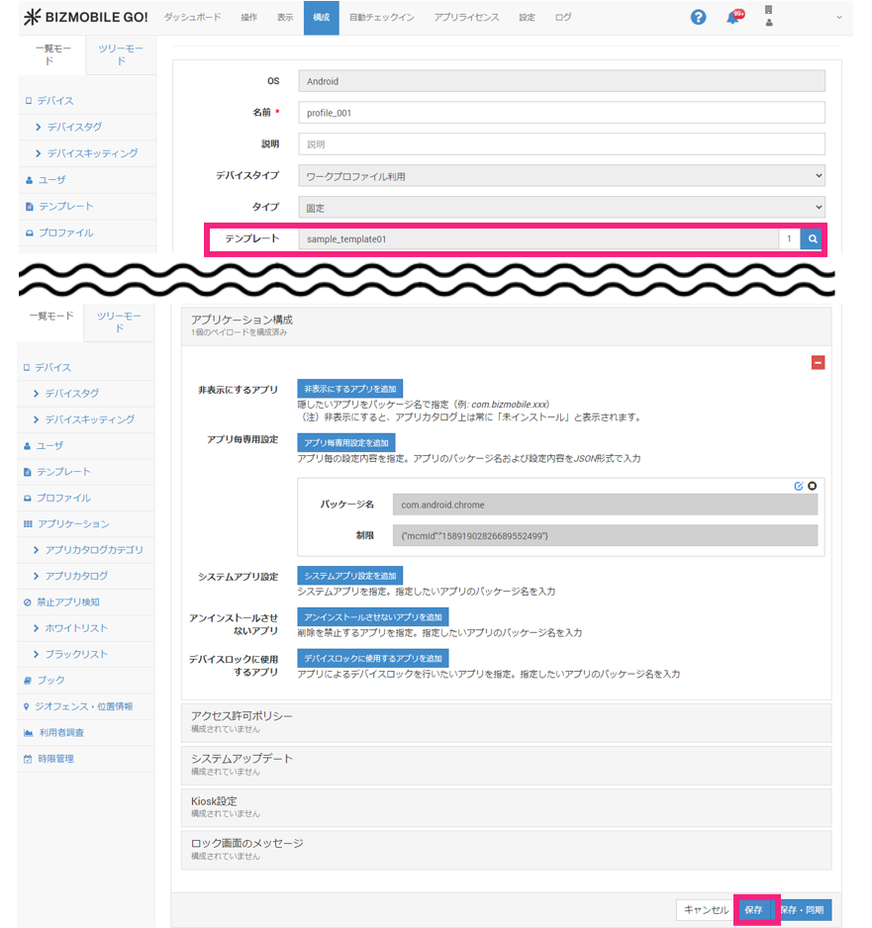Open the タイプ dropdown showing 固定
This screenshot has height=928, width=872.
coord(561,208)
